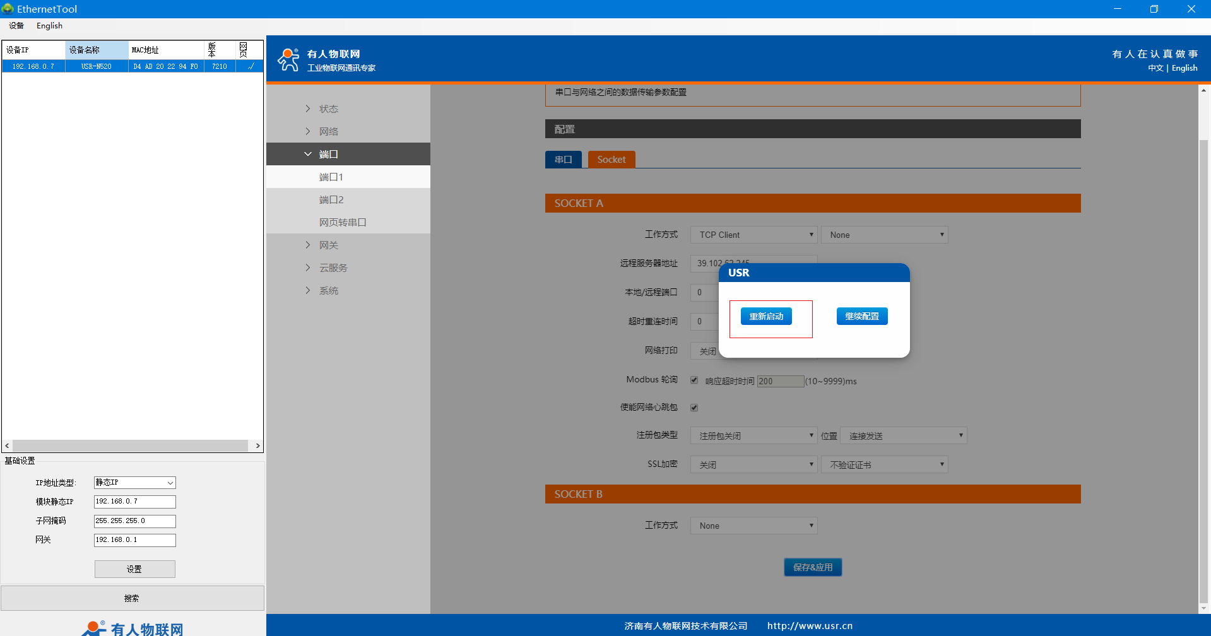Click the USR IoT logo icon in header

pyautogui.click(x=289, y=60)
